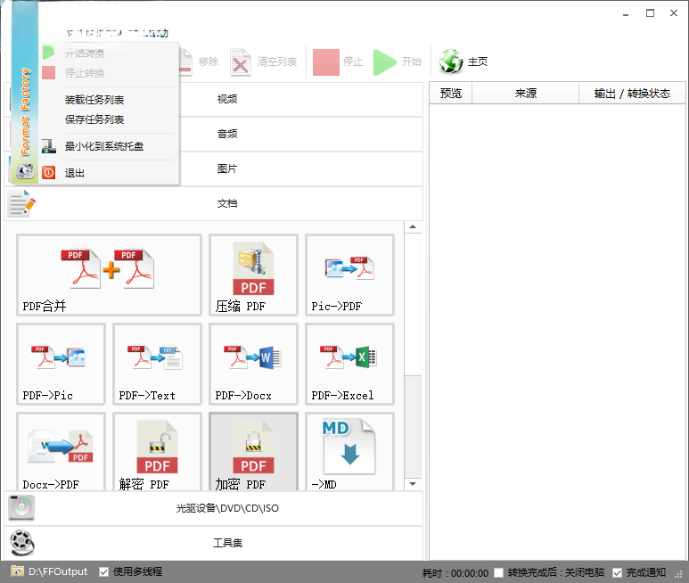Click 退出 to exit the application
Screen dimensions: 689x583
coord(75,173)
